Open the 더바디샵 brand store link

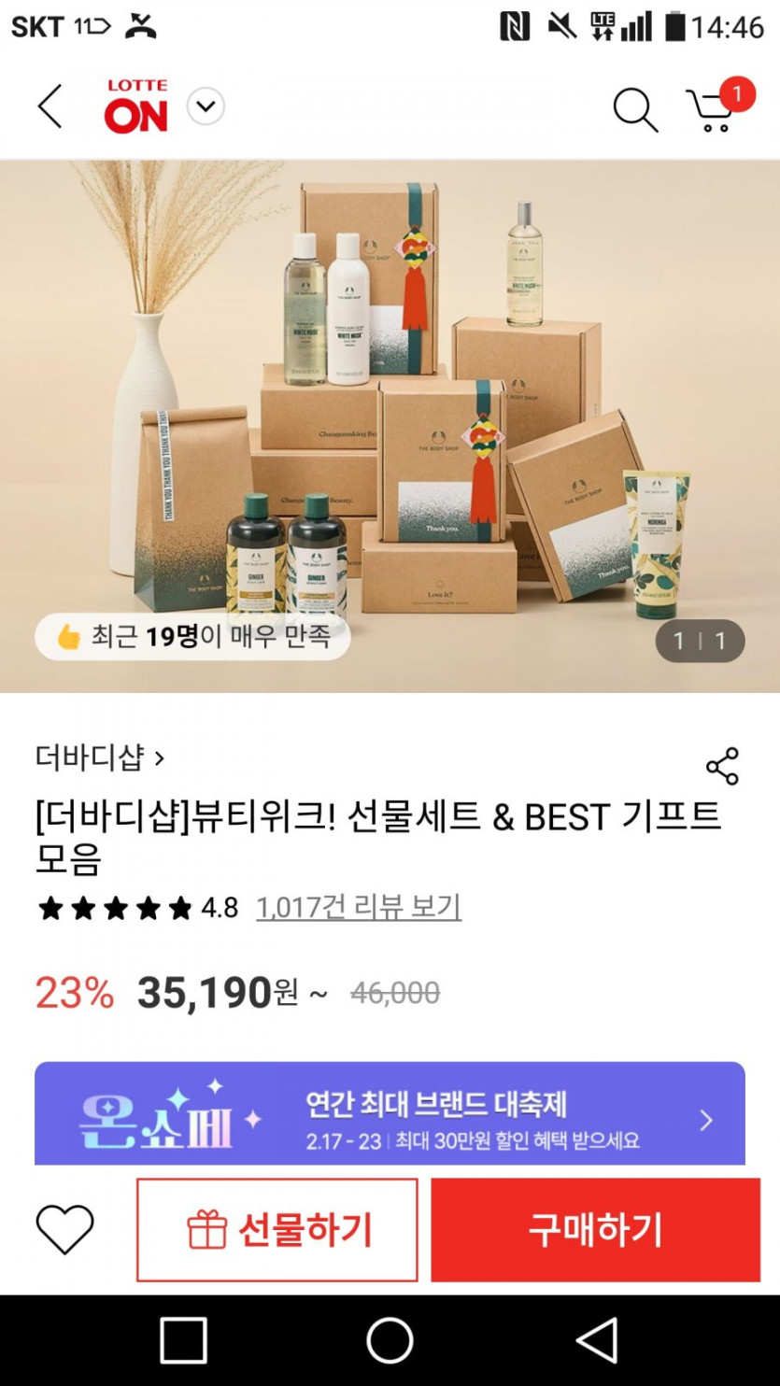coord(100,757)
